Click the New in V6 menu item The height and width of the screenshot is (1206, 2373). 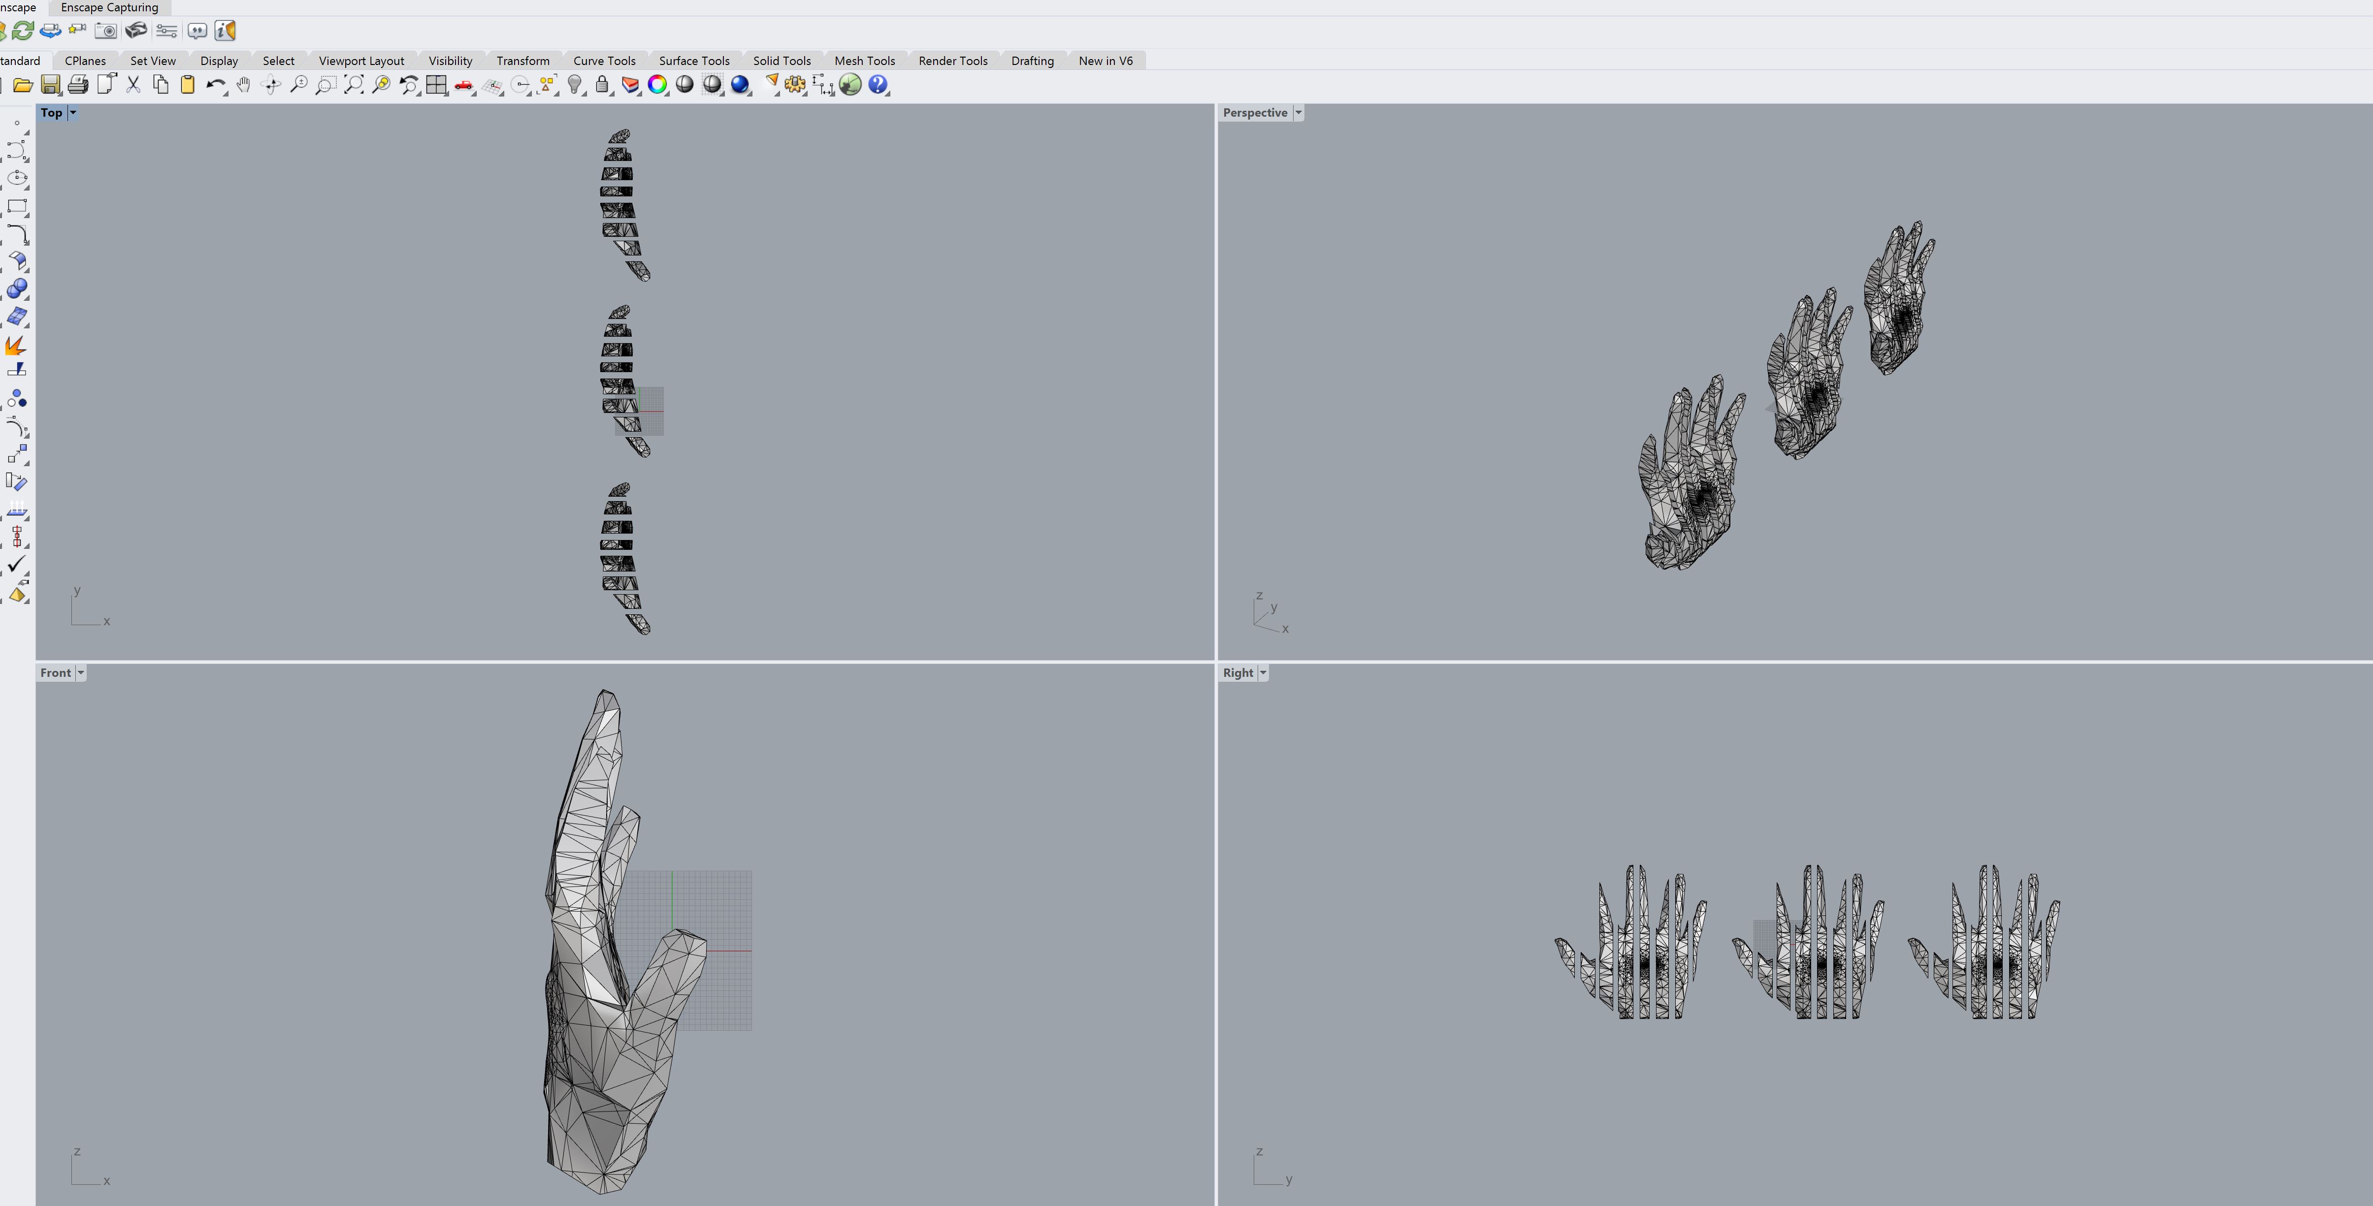coord(1105,61)
